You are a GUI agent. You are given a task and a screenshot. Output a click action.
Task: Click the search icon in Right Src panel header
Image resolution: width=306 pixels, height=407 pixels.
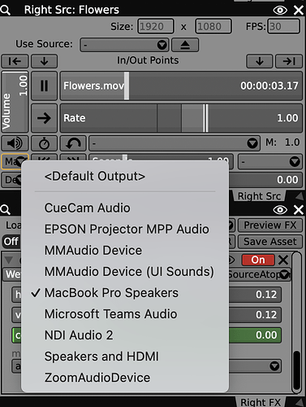(x=6, y=10)
